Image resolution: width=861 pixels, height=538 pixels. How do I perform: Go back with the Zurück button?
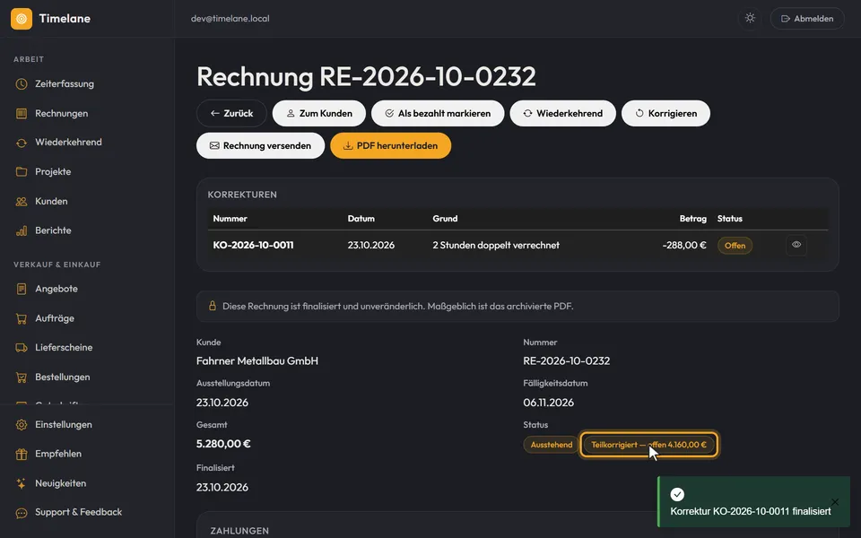pyautogui.click(x=231, y=113)
